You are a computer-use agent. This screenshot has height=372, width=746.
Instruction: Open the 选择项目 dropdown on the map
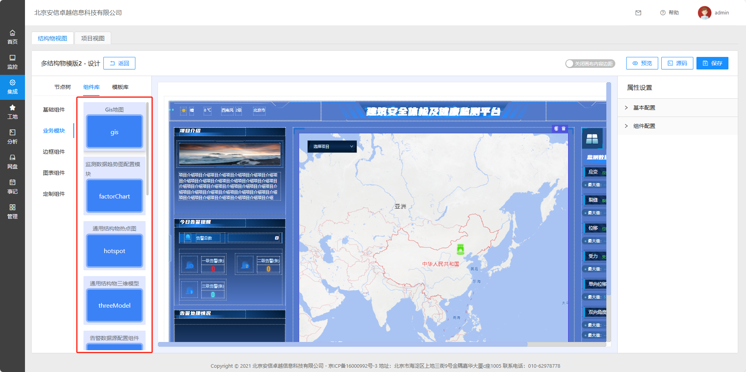click(332, 147)
